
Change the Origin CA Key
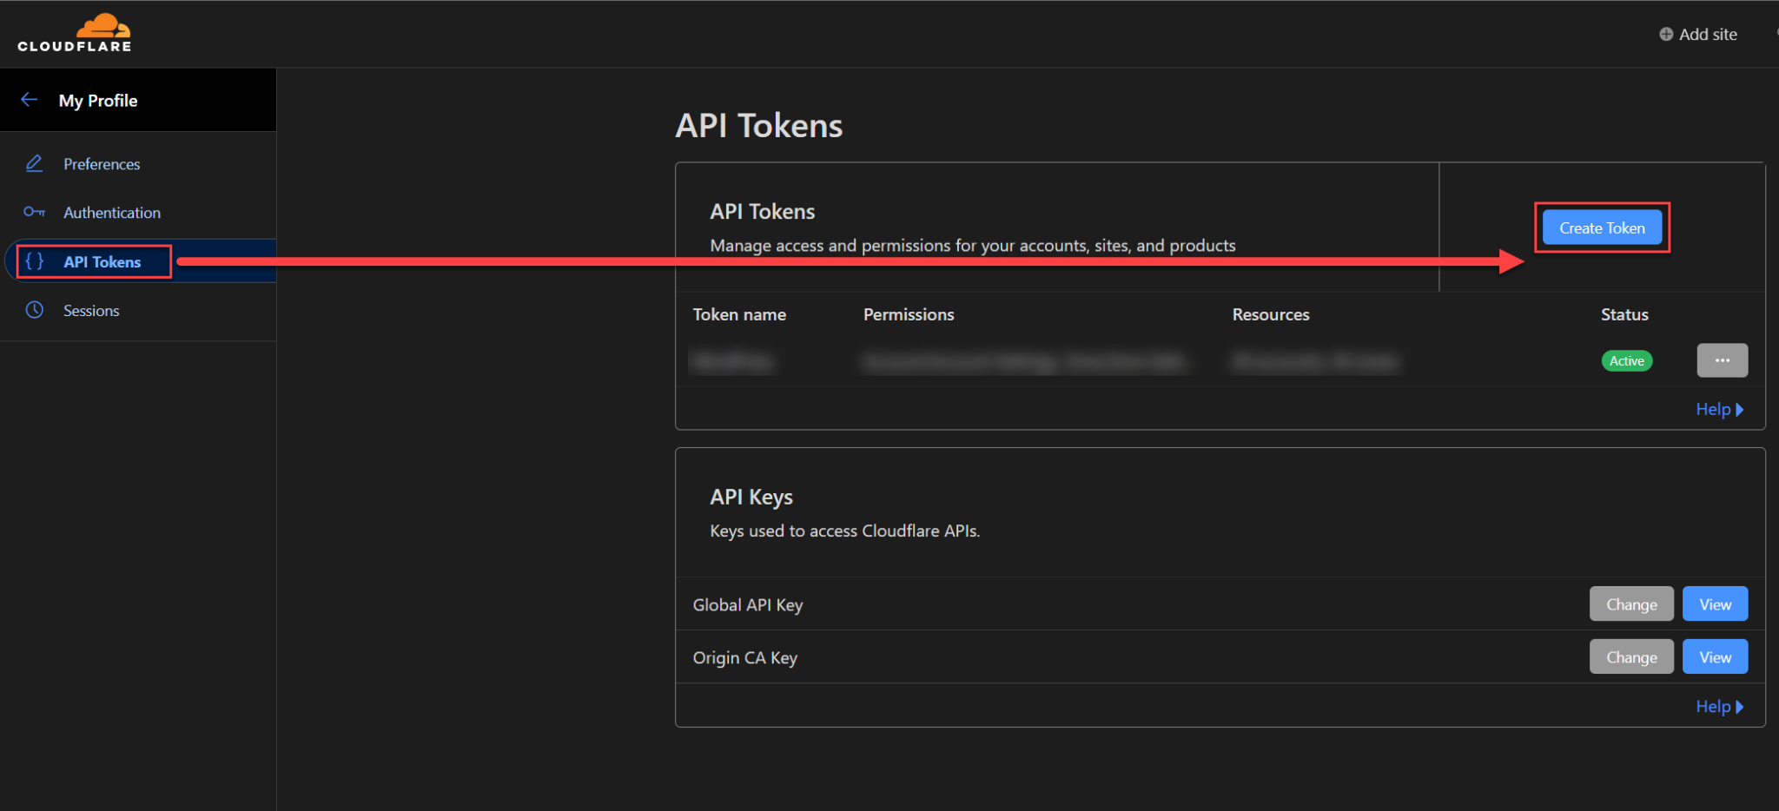coord(1630,656)
